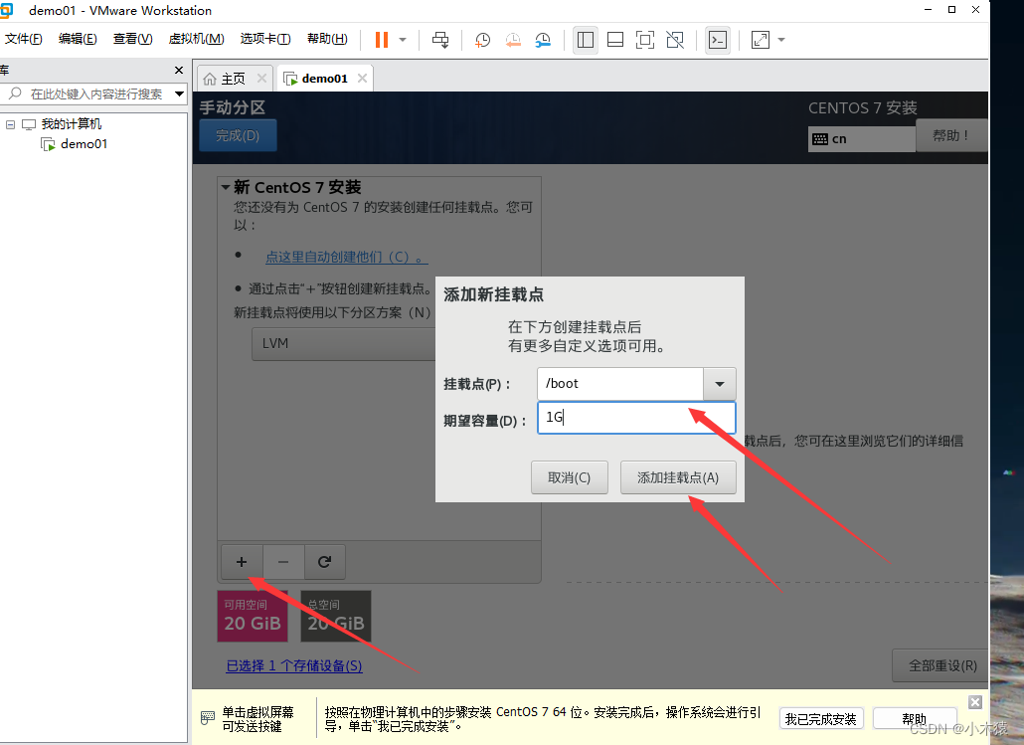Open the 查看(V) menu
Viewport: 1024px width, 745px height.
point(132,39)
